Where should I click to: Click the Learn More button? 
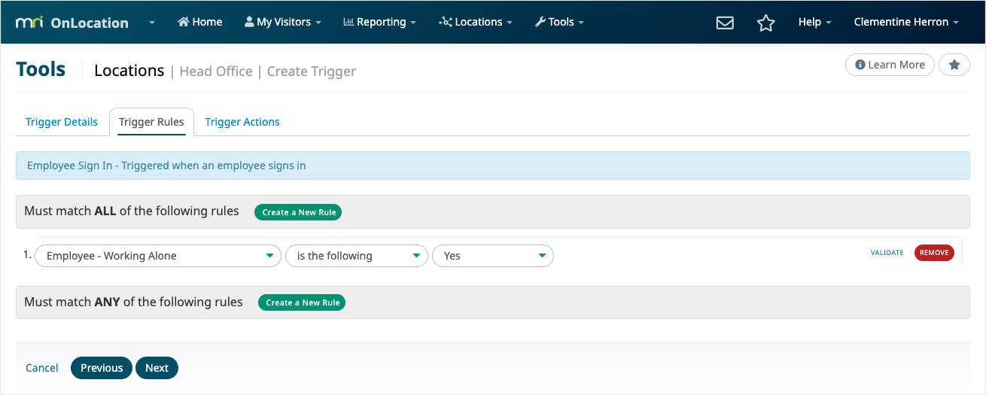(890, 65)
